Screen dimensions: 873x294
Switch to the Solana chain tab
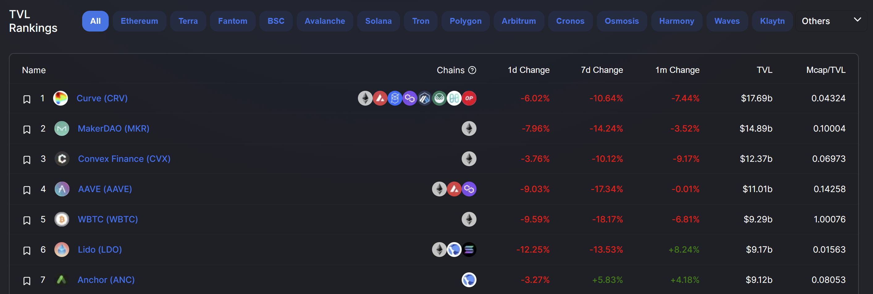click(x=378, y=21)
